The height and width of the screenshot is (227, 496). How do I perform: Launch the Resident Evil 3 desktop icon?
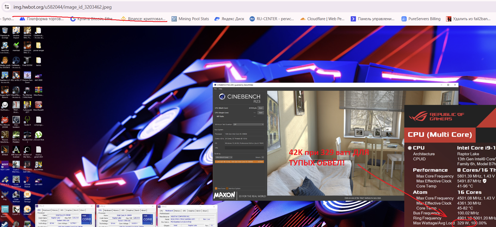tap(27, 137)
